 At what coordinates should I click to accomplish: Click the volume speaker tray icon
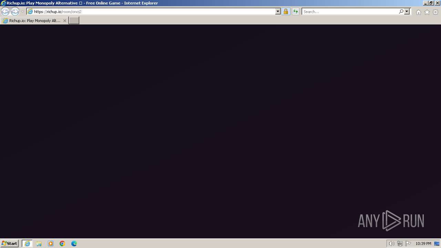(x=391, y=244)
